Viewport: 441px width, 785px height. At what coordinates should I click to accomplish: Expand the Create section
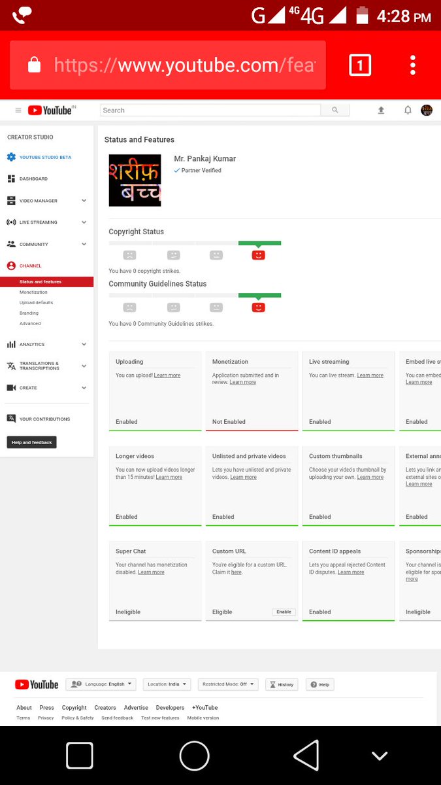pyautogui.click(x=84, y=388)
